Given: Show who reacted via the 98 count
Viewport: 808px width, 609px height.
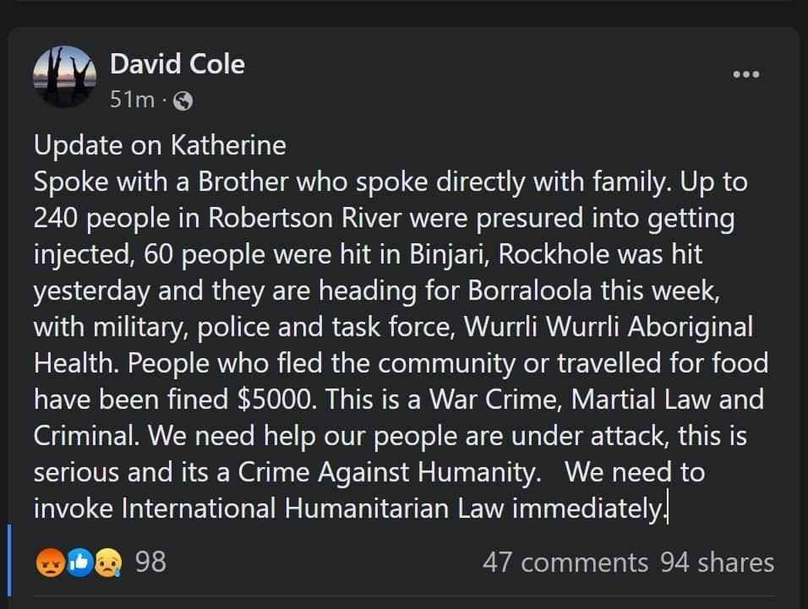Looking at the screenshot, I should click(150, 561).
